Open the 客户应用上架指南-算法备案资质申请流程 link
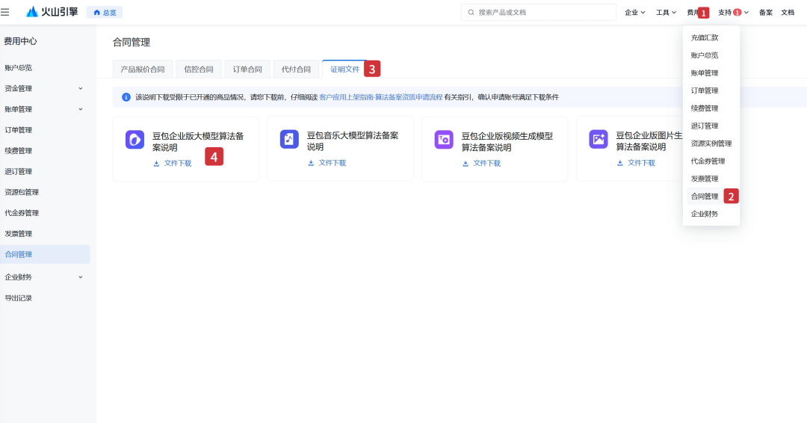This screenshot has width=807, height=423. pos(381,97)
